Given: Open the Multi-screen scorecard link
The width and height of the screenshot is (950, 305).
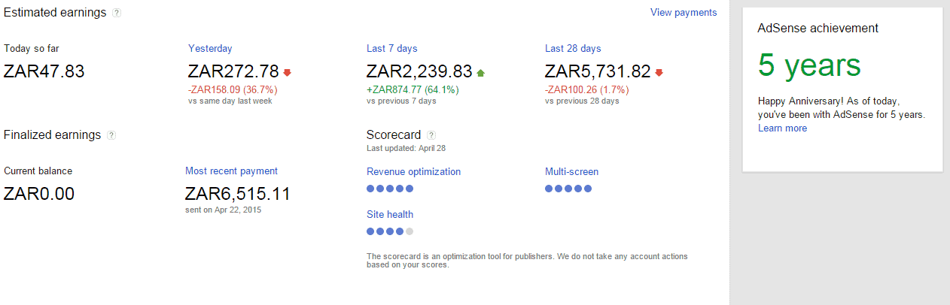Looking at the screenshot, I should (571, 171).
